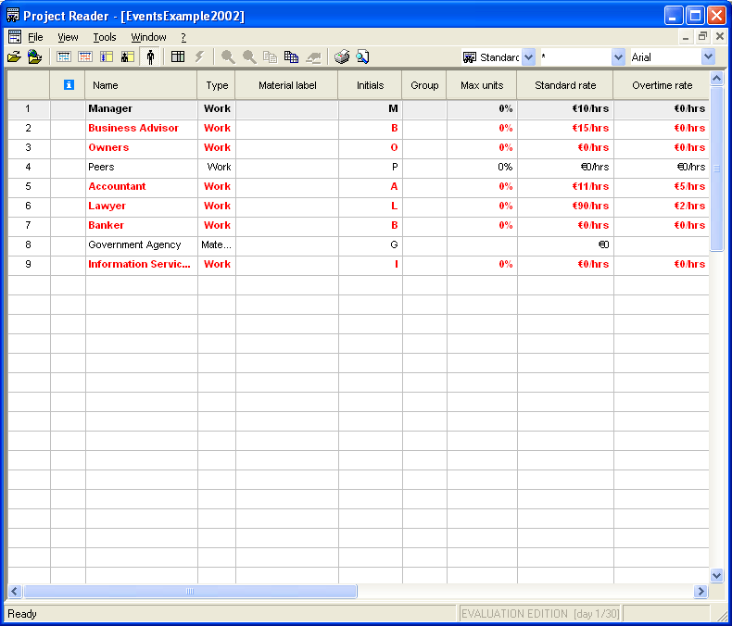This screenshot has width=732, height=626.
Task: Click the Name column header
Action: point(141,85)
